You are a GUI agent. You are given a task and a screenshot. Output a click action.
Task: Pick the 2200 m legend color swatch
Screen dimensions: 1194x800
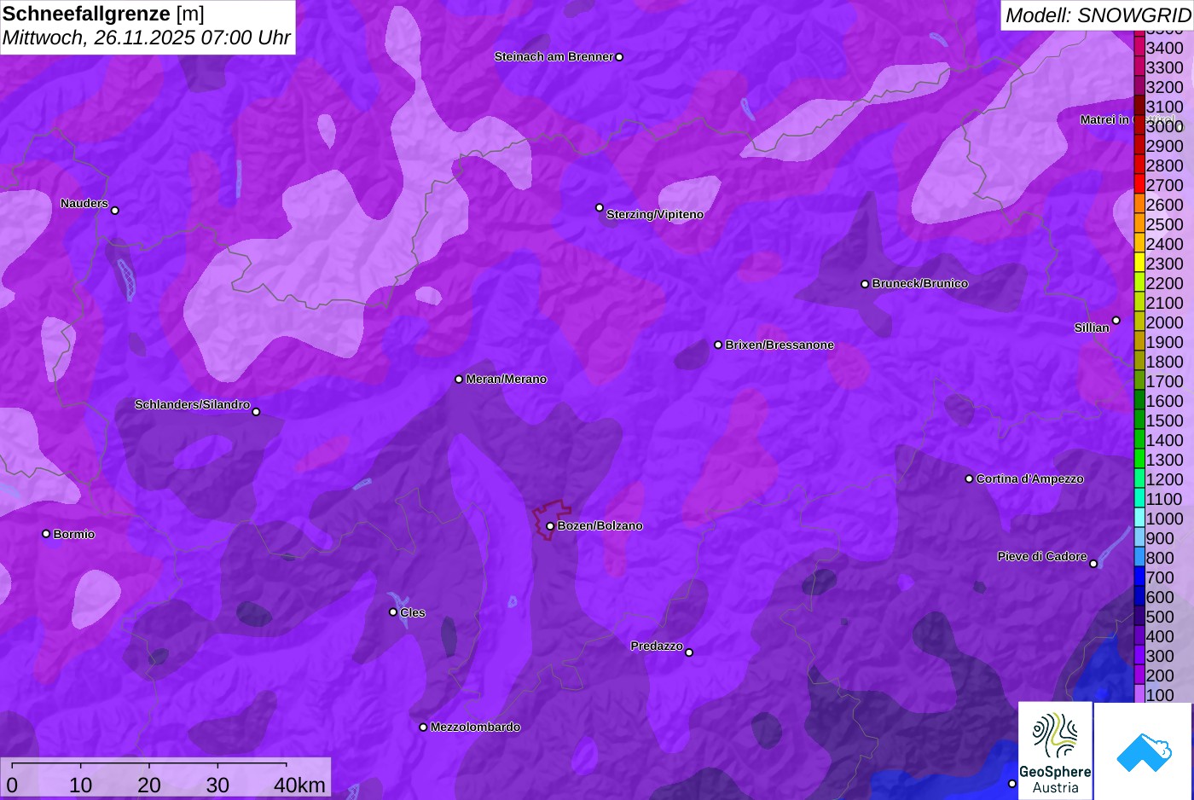click(1139, 283)
